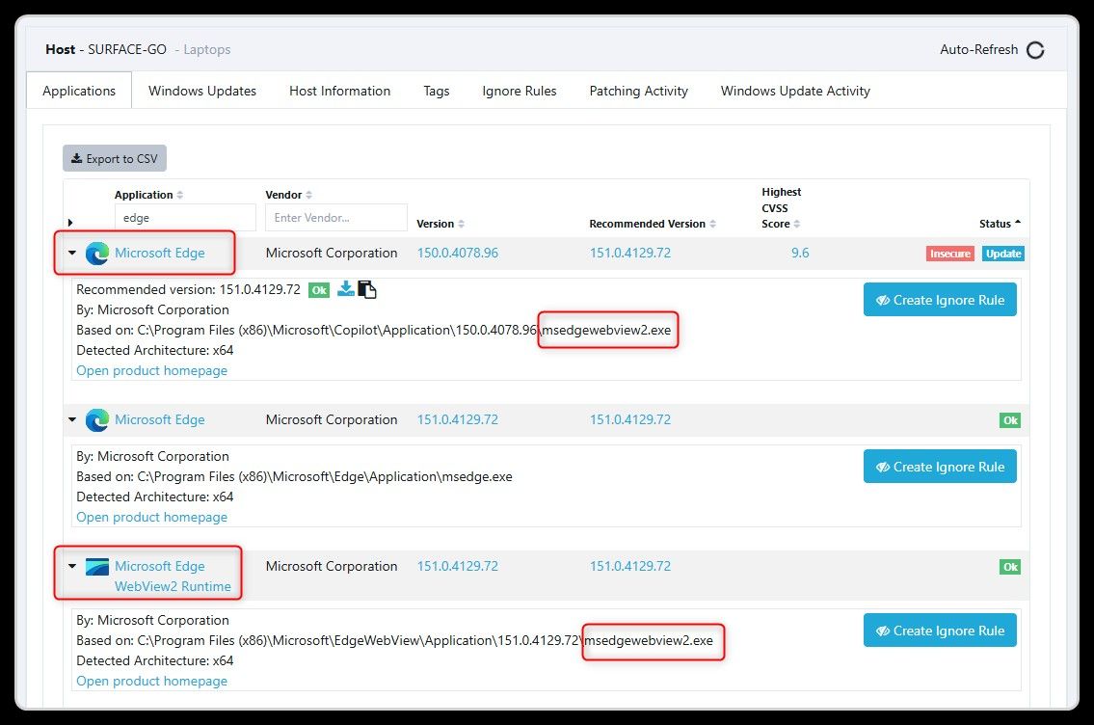This screenshot has height=725, width=1094.
Task: Click the copy clipboard icon beside recommended version
Action: click(367, 289)
